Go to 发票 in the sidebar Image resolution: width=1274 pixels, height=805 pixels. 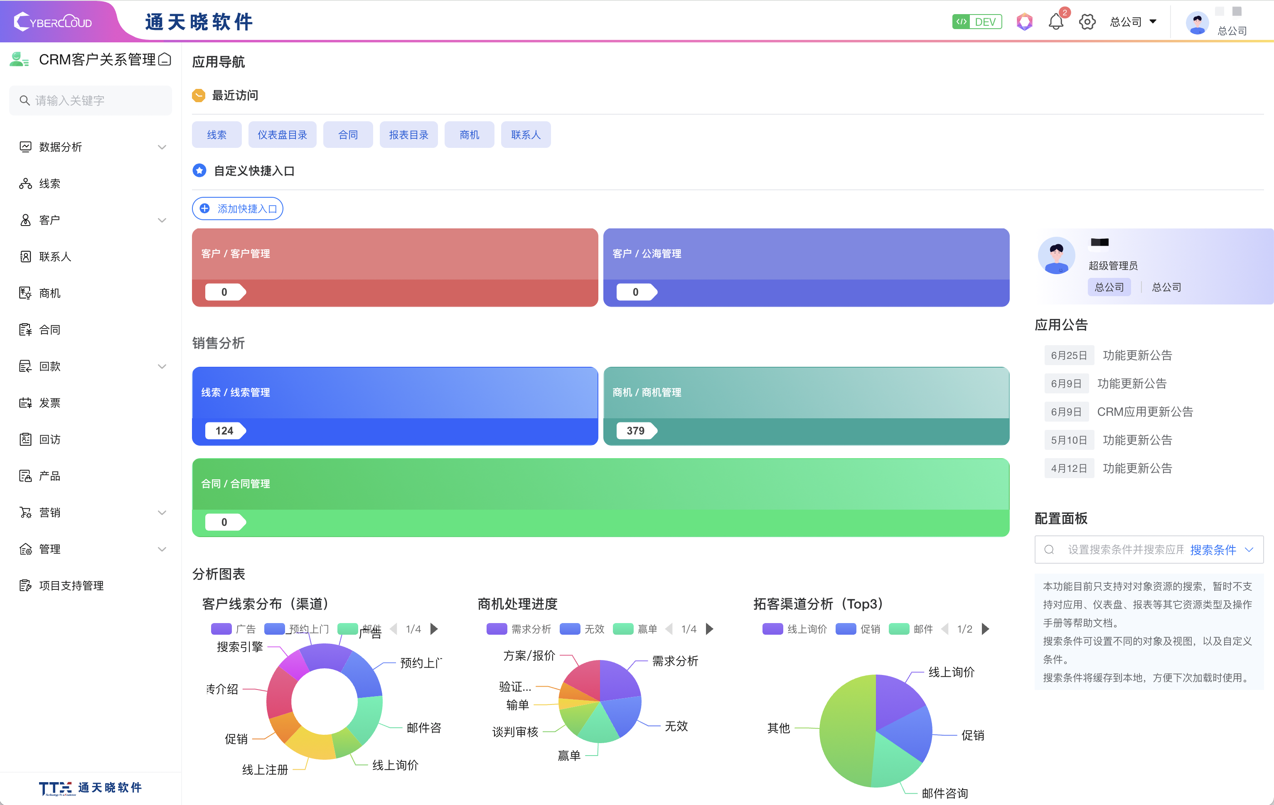coord(50,402)
